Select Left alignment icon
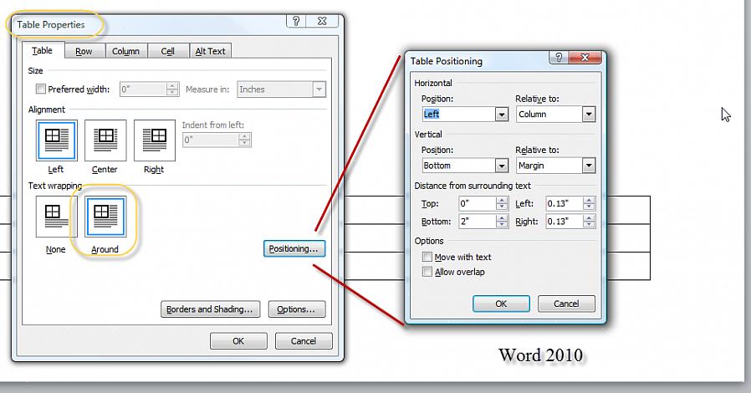Viewport: 751px width, 393px height. tap(57, 140)
